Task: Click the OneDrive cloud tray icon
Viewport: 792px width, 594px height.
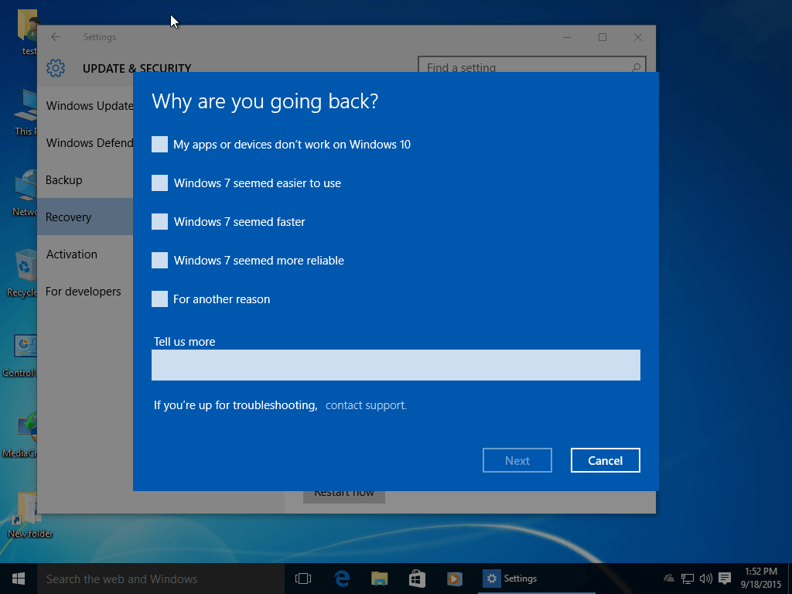Action: click(669, 579)
